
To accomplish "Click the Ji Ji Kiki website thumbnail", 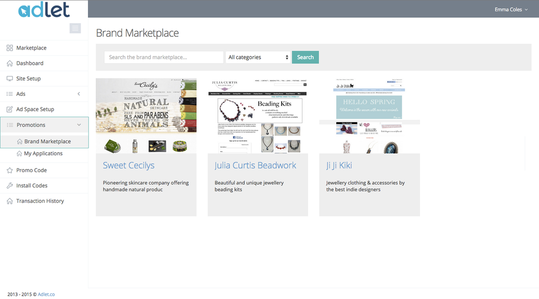I will click(370, 116).
